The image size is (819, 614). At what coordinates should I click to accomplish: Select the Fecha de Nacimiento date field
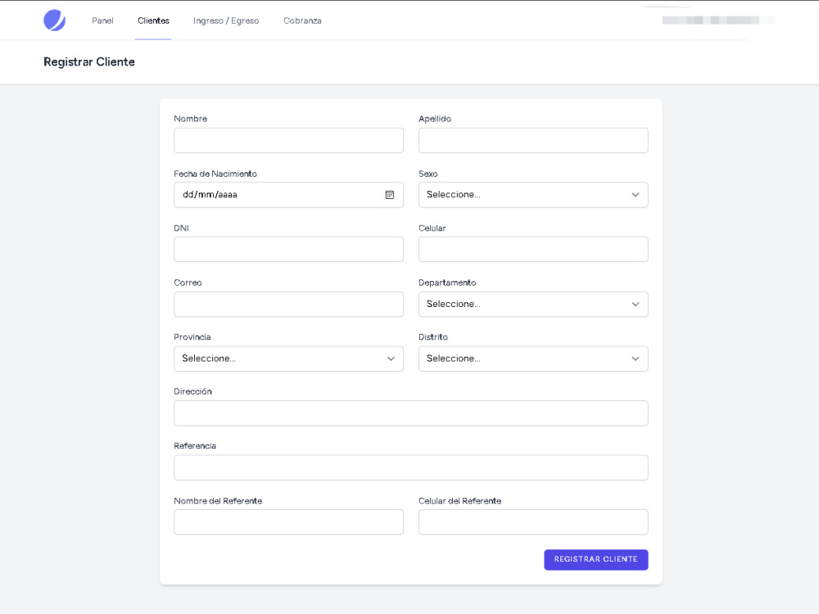click(289, 195)
